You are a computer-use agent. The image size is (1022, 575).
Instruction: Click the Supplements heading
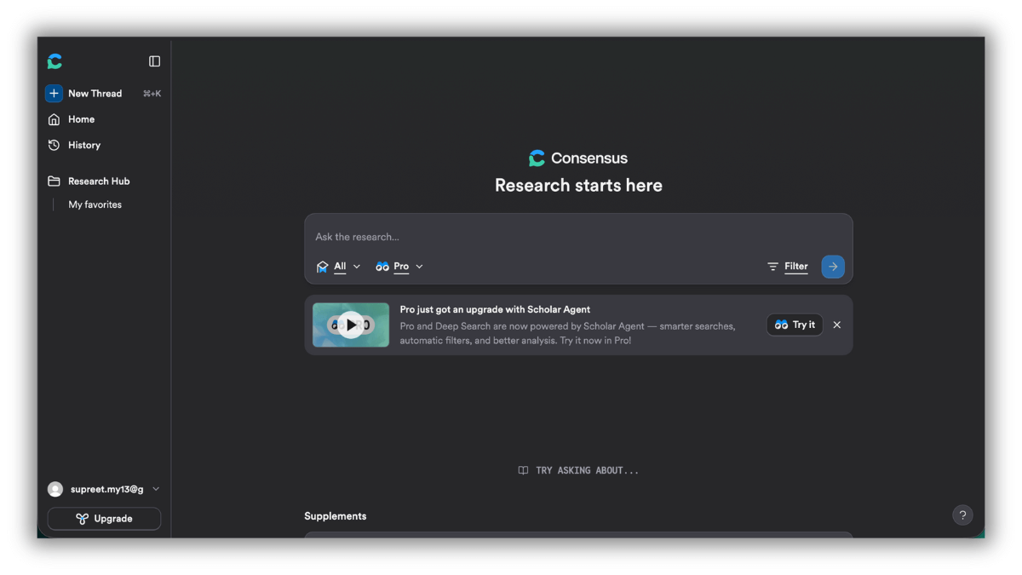[336, 516]
